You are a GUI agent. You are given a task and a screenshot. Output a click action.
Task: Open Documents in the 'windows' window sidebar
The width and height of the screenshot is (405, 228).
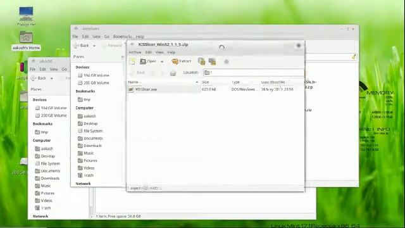coord(90,138)
